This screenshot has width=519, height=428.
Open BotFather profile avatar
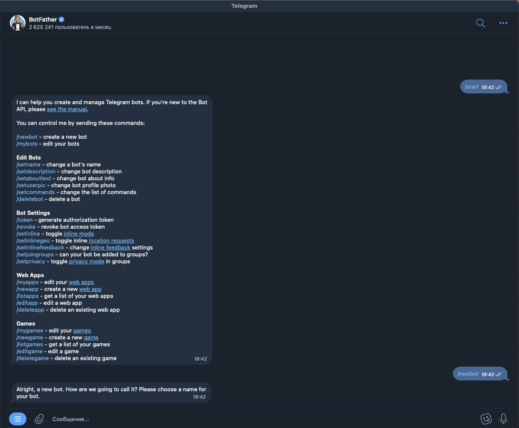(18, 23)
